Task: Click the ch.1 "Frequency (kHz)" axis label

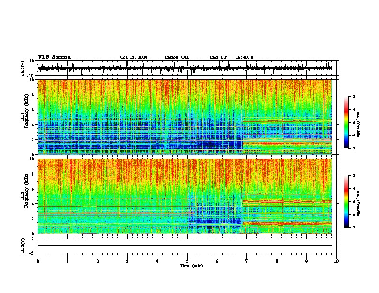Action: click(x=26, y=111)
